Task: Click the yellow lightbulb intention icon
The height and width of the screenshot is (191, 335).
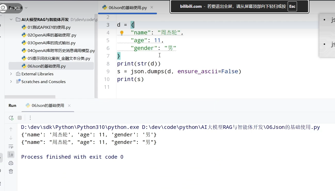Action: [122, 33]
